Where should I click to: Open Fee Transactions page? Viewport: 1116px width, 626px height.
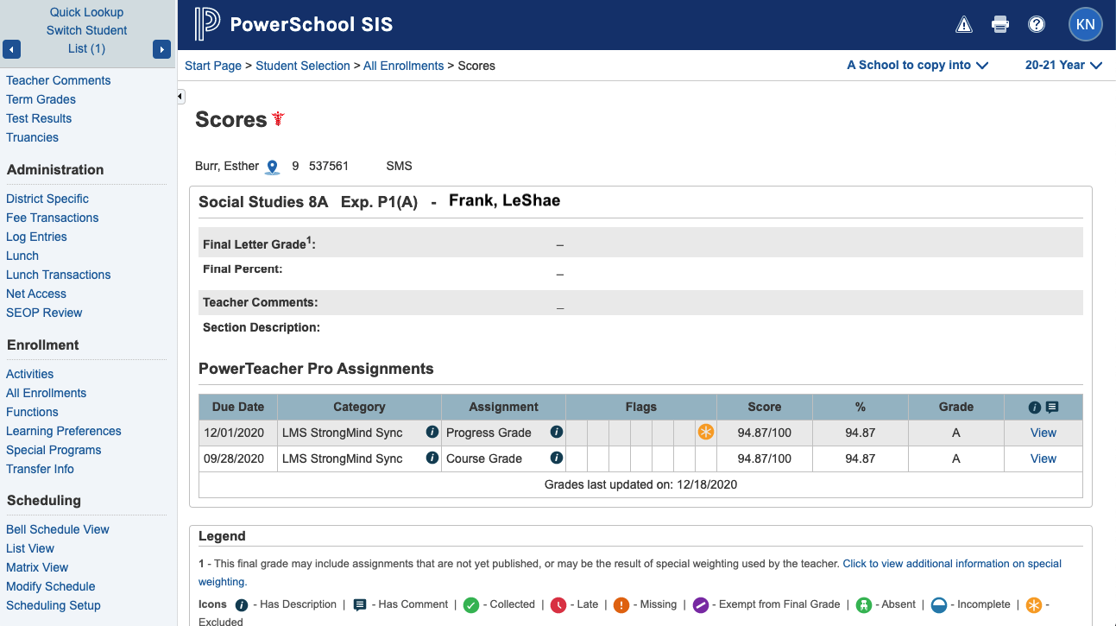tap(52, 218)
